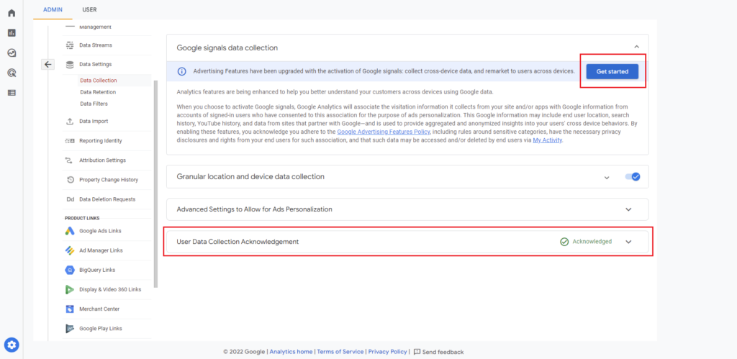Expand User Data Collection Acknowledgement chevron
The width and height of the screenshot is (737, 359).
click(x=628, y=242)
